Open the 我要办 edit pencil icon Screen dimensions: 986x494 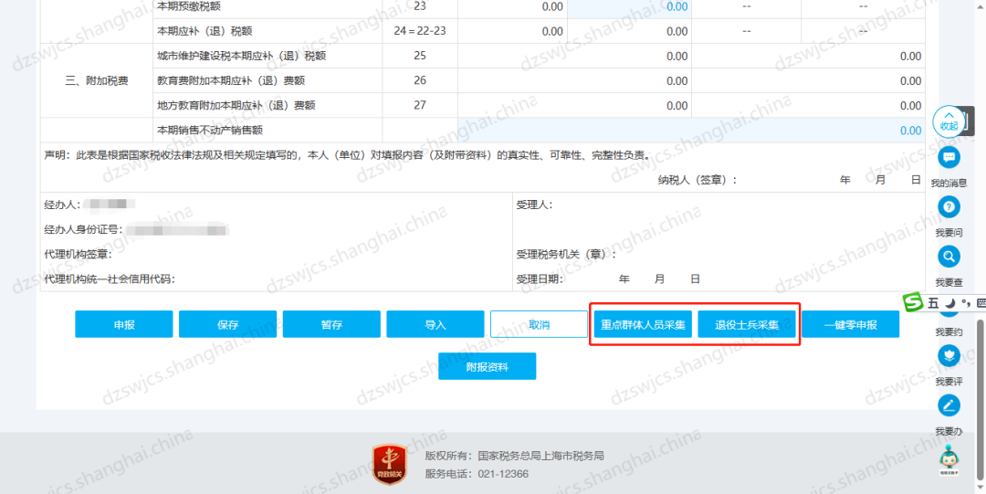(949, 405)
